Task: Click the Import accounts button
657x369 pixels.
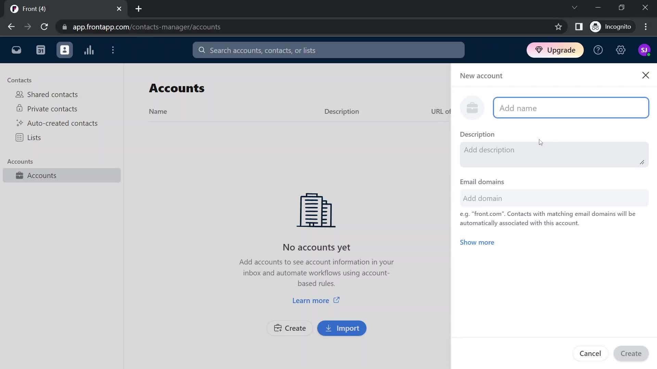Action: 342,328
